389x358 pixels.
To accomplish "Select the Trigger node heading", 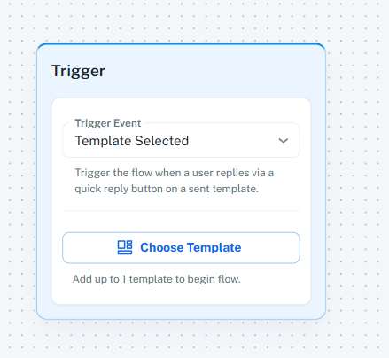I will click(78, 71).
